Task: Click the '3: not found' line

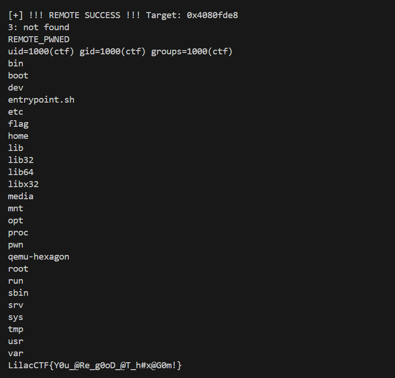Action: pyautogui.click(x=39, y=27)
